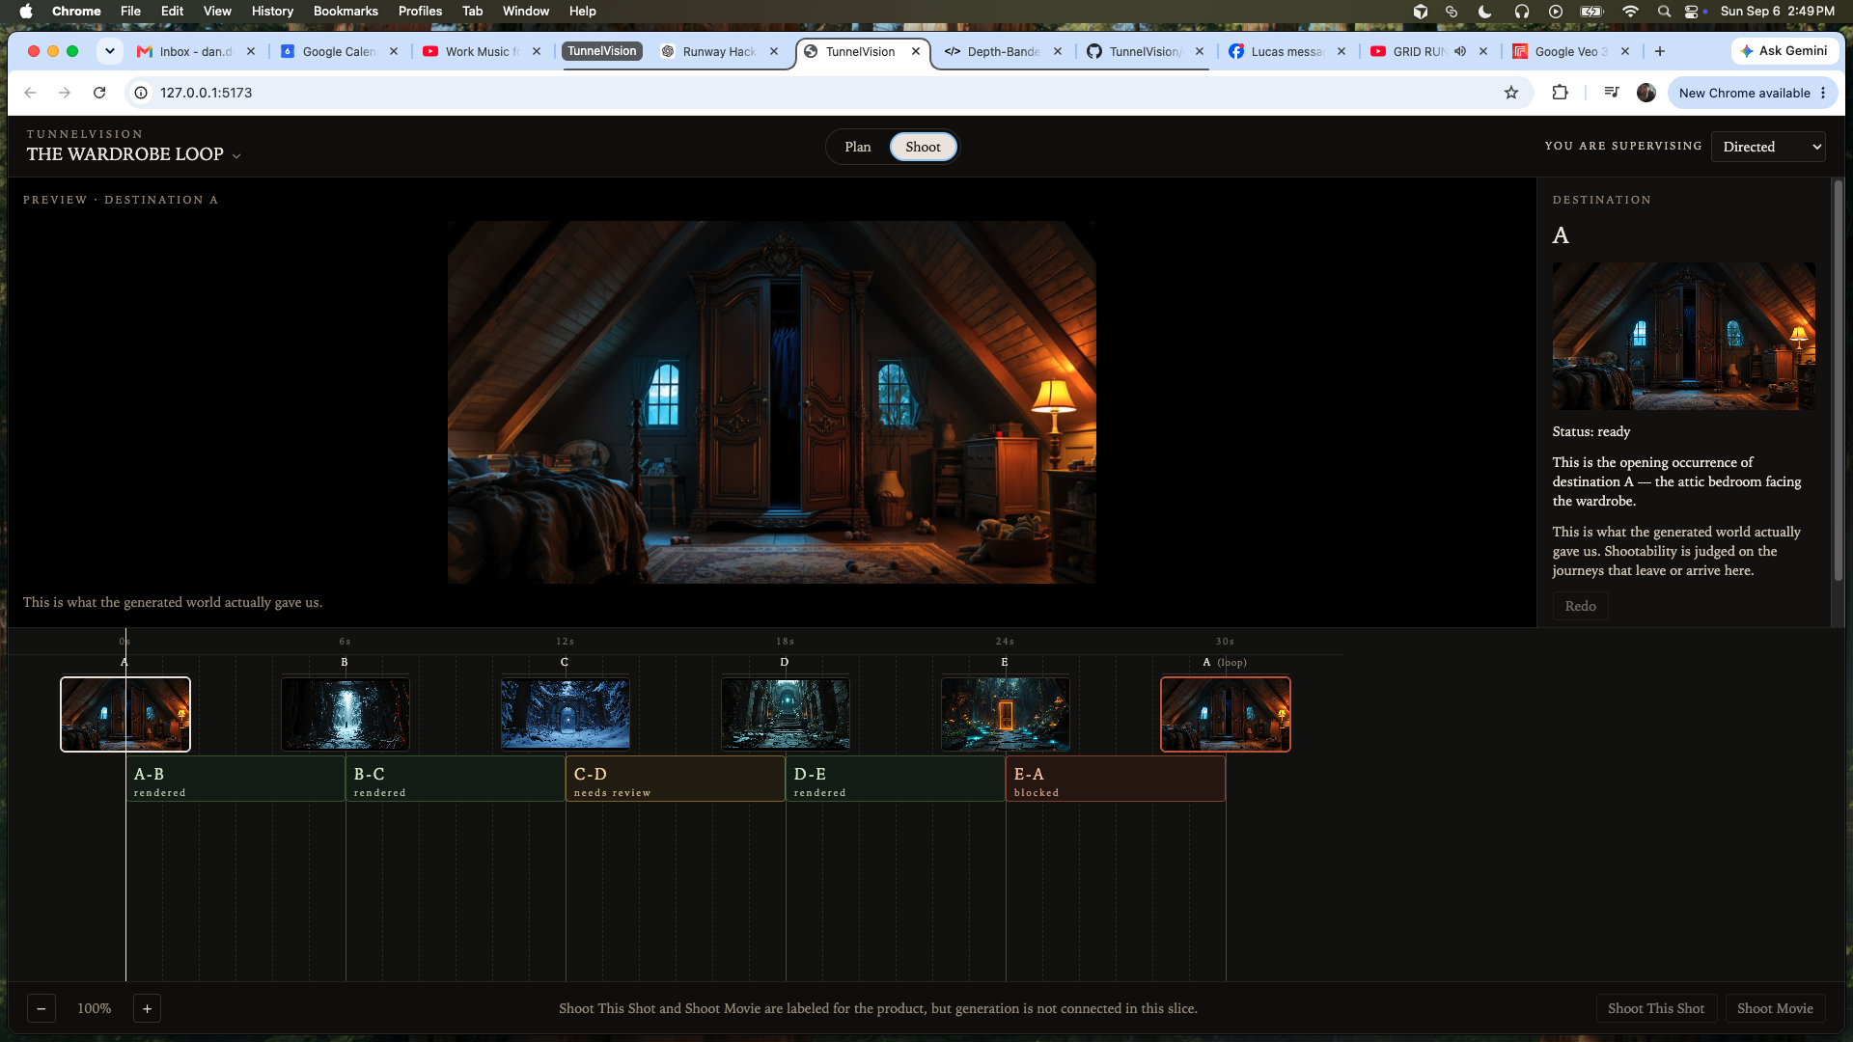
Task: Click the Ask Gemini button
Action: (1784, 51)
